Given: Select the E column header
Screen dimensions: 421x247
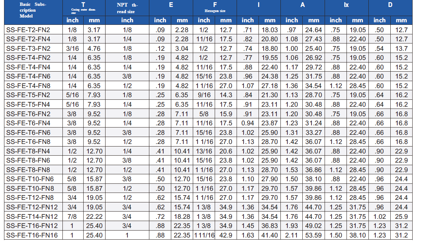Looking at the screenshot, I should pyautogui.click(x=171, y=5).
